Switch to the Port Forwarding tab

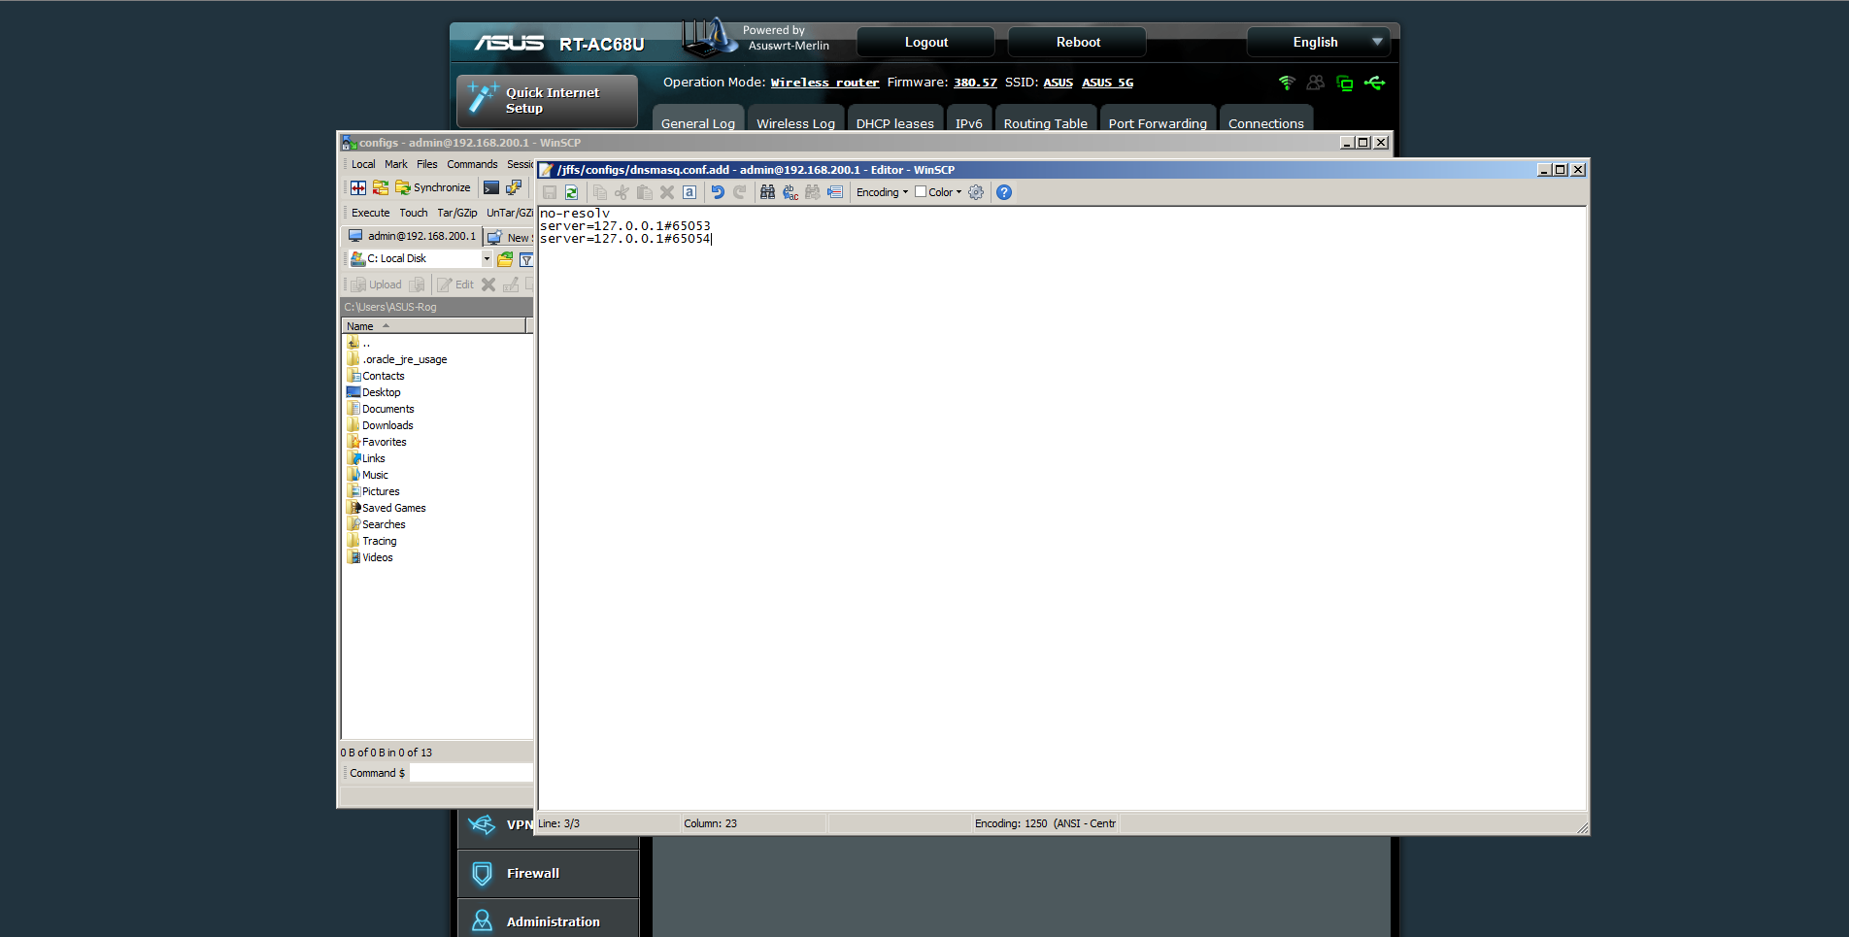pos(1158,120)
